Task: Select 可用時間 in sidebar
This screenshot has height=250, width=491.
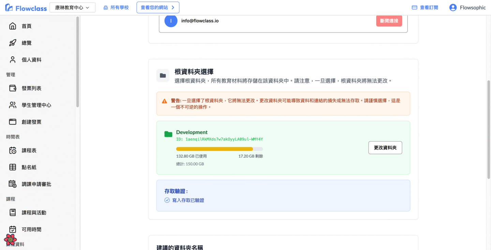Action: click(x=31, y=230)
